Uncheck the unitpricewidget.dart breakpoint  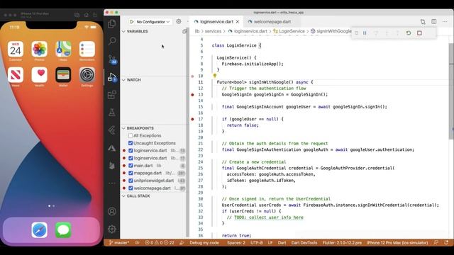pos(131,181)
